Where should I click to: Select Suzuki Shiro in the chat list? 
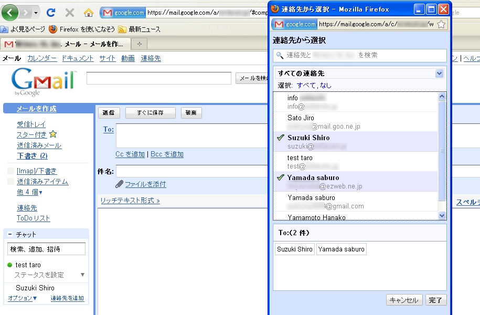click(x=35, y=288)
